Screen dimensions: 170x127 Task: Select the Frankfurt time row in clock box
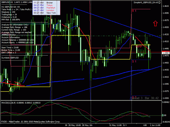point(45,8)
